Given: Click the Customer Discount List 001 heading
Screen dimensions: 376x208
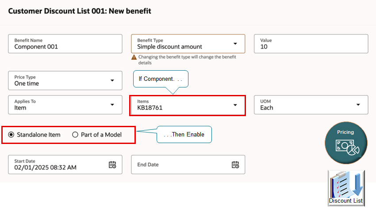Looking at the screenshot, I should point(80,11).
